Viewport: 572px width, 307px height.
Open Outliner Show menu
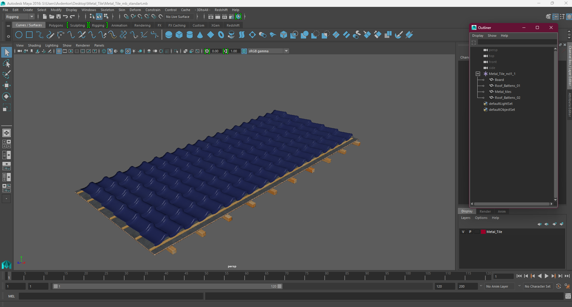tap(492, 36)
